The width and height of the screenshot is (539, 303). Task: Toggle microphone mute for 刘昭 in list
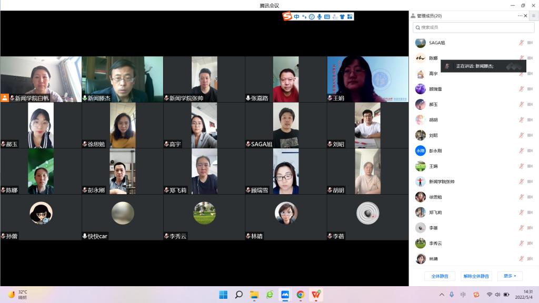521,135
